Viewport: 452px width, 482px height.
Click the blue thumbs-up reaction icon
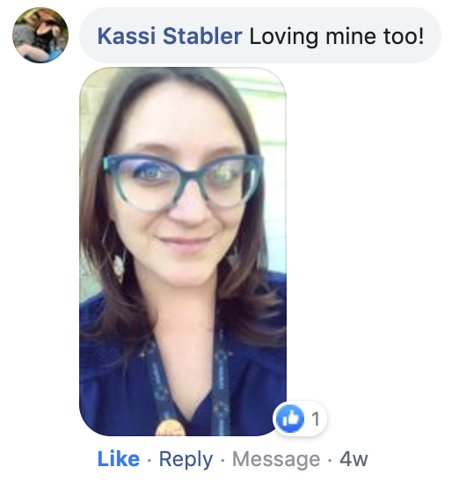point(290,419)
